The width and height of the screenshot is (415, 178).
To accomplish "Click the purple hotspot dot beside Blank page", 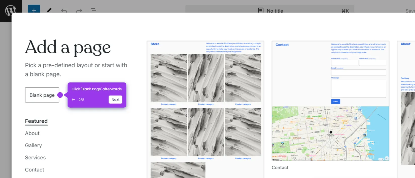I will tap(60, 95).
